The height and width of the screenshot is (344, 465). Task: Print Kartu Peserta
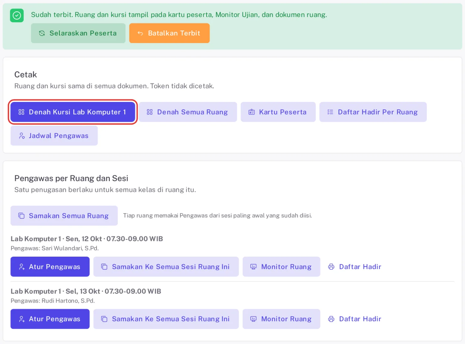click(x=278, y=112)
